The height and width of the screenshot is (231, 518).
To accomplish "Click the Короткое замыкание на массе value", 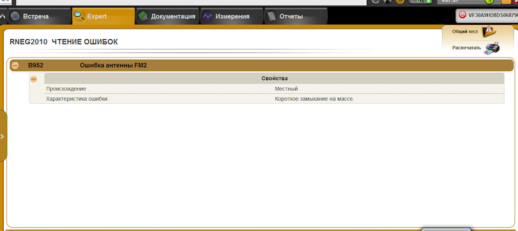I will coord(314,99).
